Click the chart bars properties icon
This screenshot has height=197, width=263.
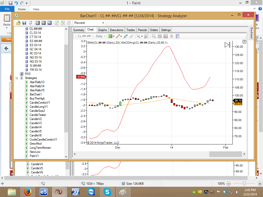[160, 36]
